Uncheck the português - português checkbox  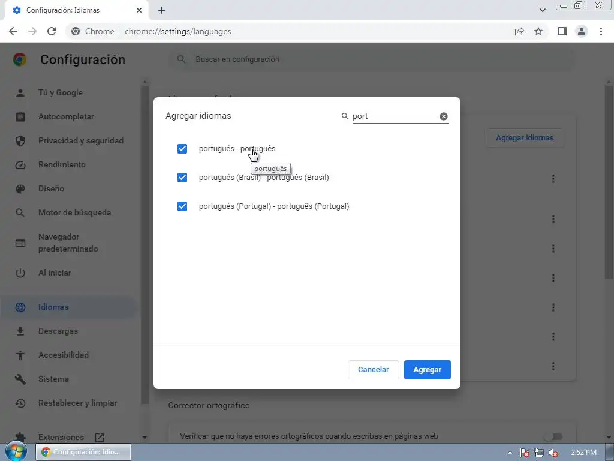tap(182, 149)
